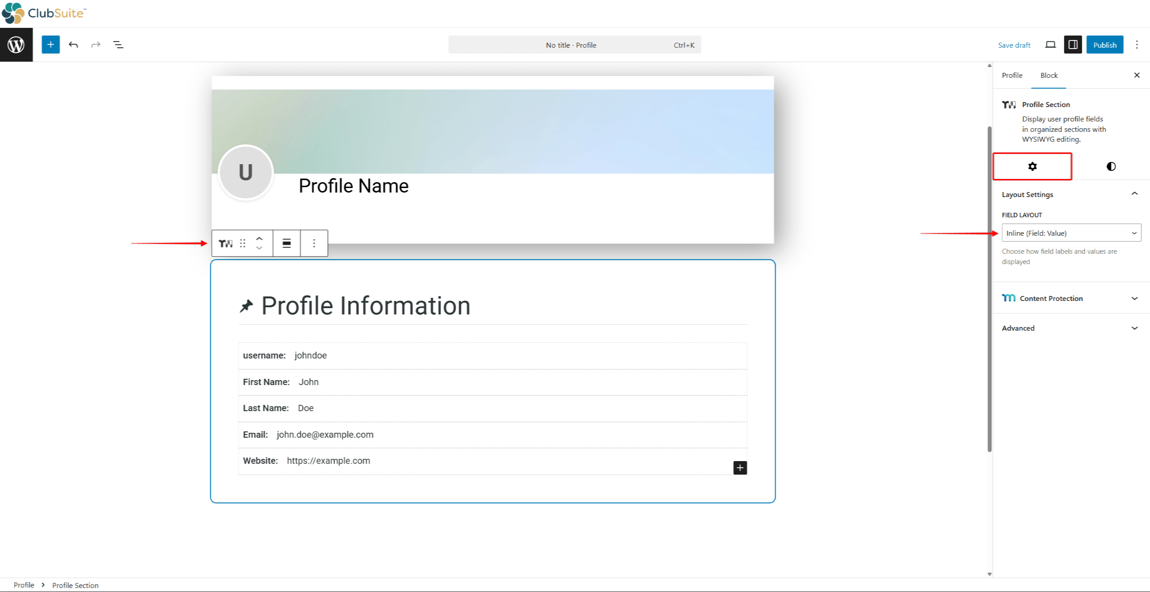The height and width of the screenshot is (592, 1150).
Task: Open the block inserter plus button
Action: (x=50, y=45)
